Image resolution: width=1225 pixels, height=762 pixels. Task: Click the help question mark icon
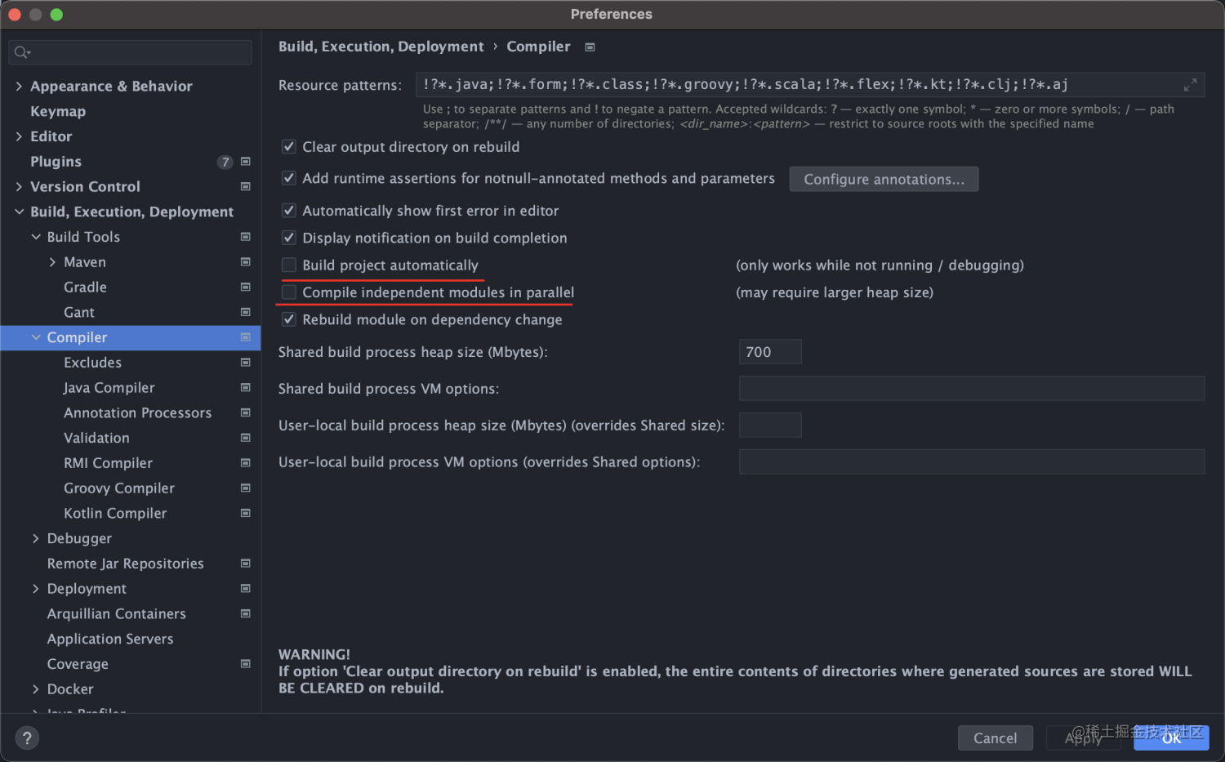tap(27, 738)
